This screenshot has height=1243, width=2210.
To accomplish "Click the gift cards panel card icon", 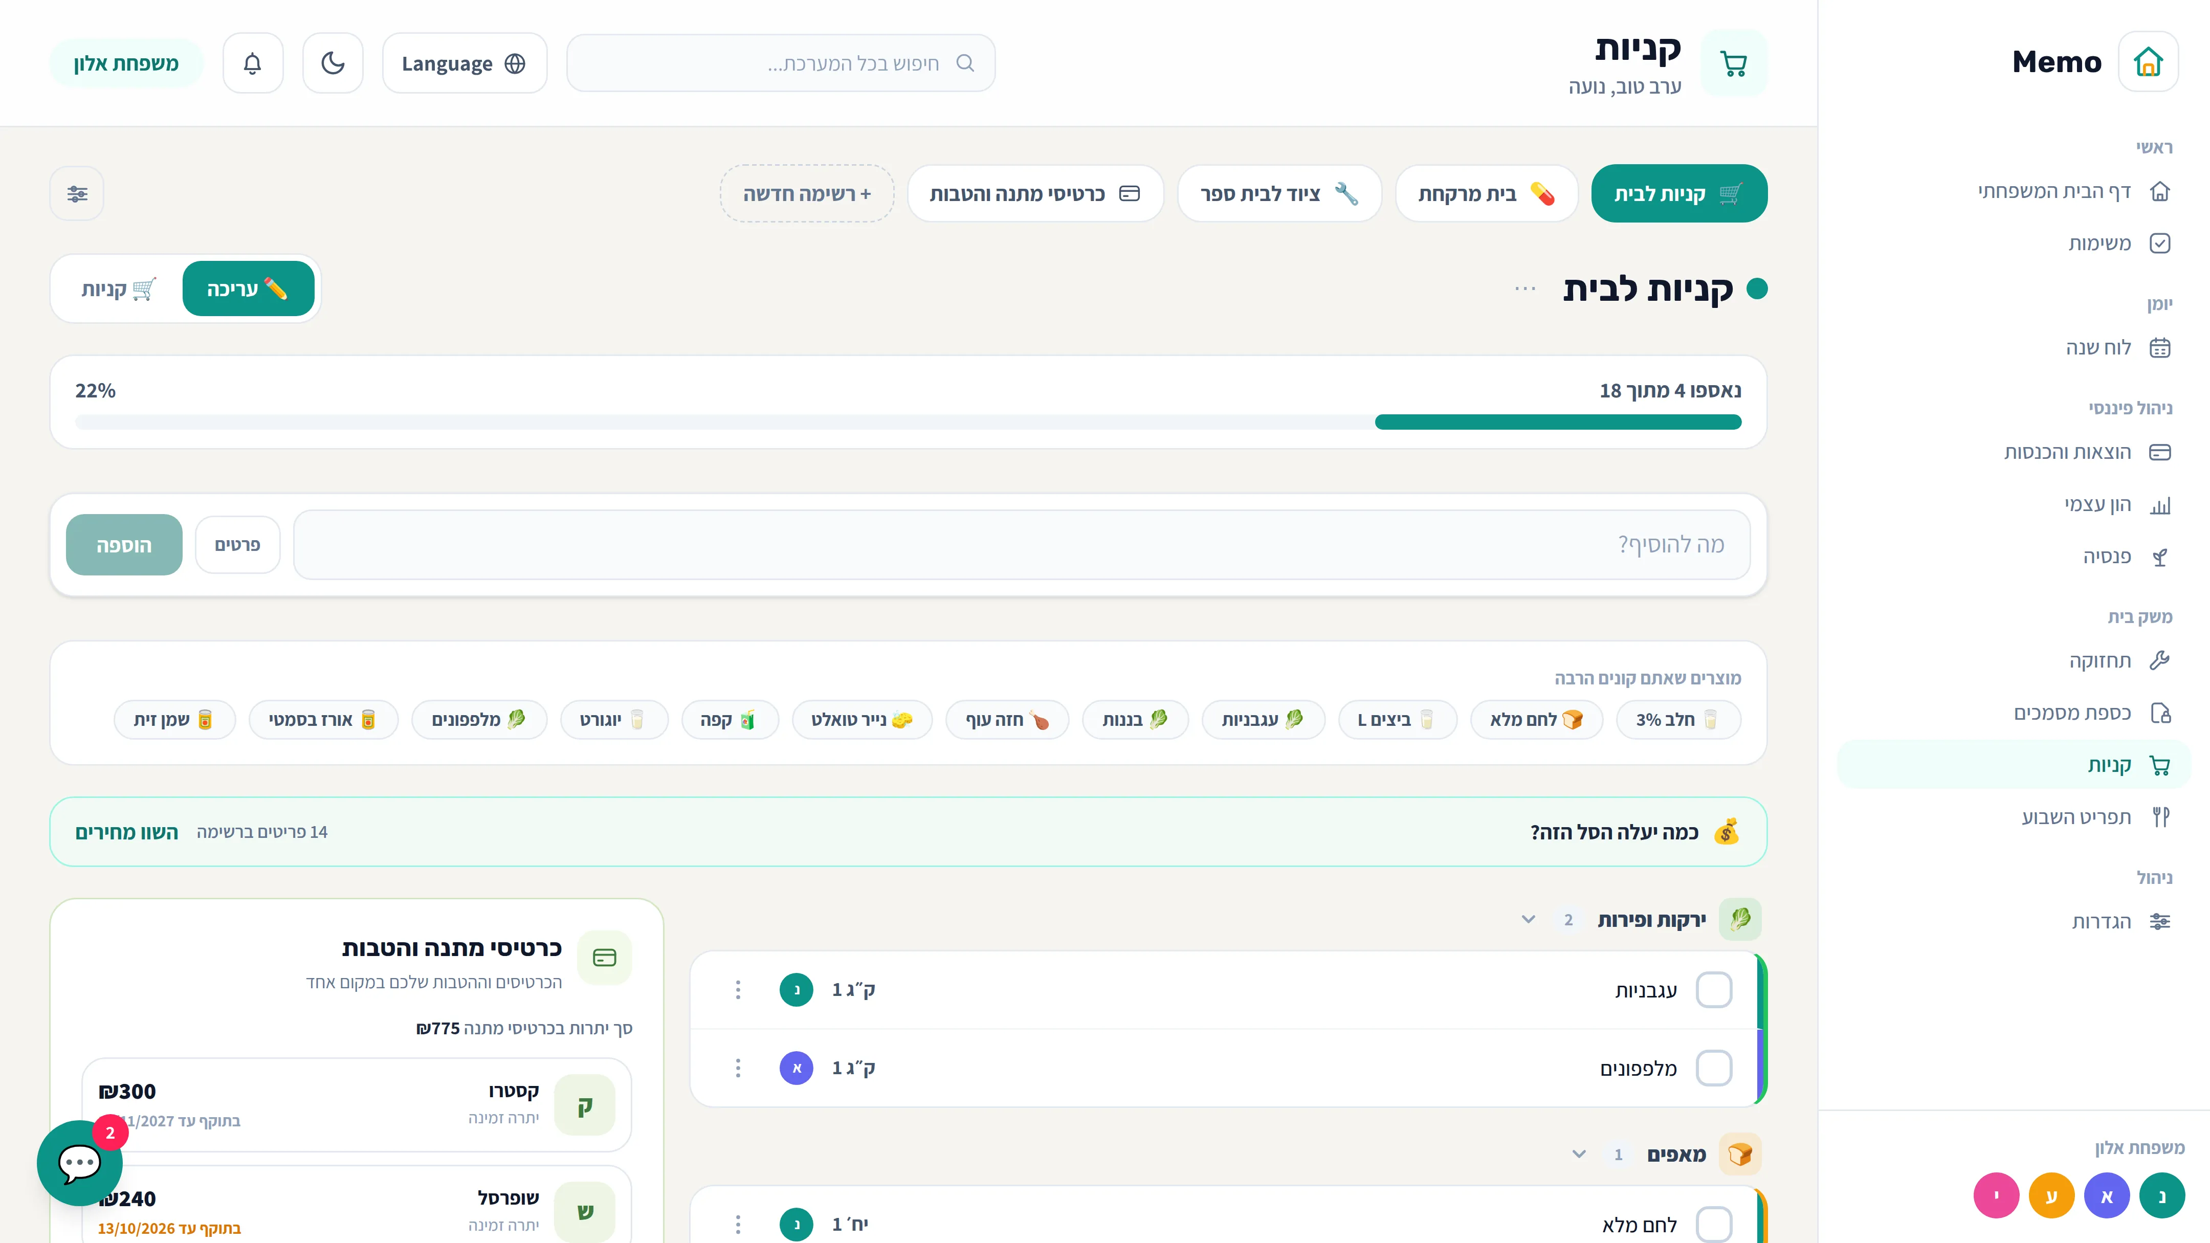I will pos(605,958).
